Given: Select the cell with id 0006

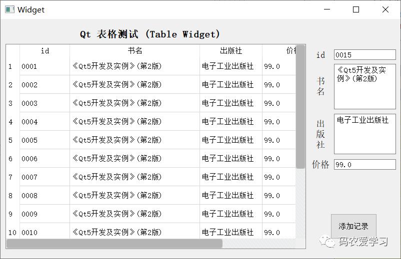Looking at the screenshot, I should click(45, 159).
